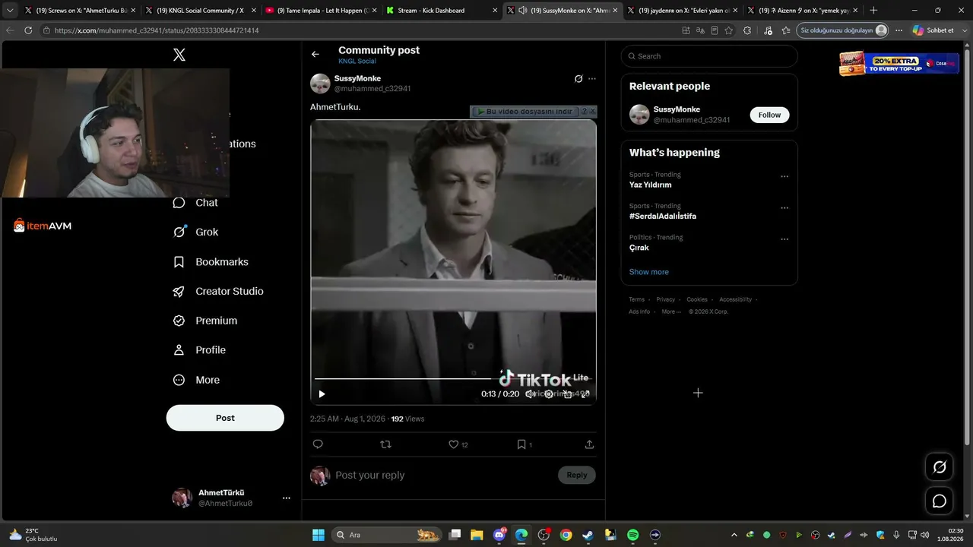Click the Post button

(x=225, y=418)
